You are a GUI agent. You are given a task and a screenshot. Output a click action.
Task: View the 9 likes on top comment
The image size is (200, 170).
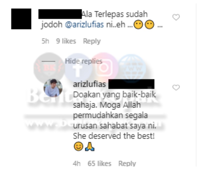tap(66, 41)
